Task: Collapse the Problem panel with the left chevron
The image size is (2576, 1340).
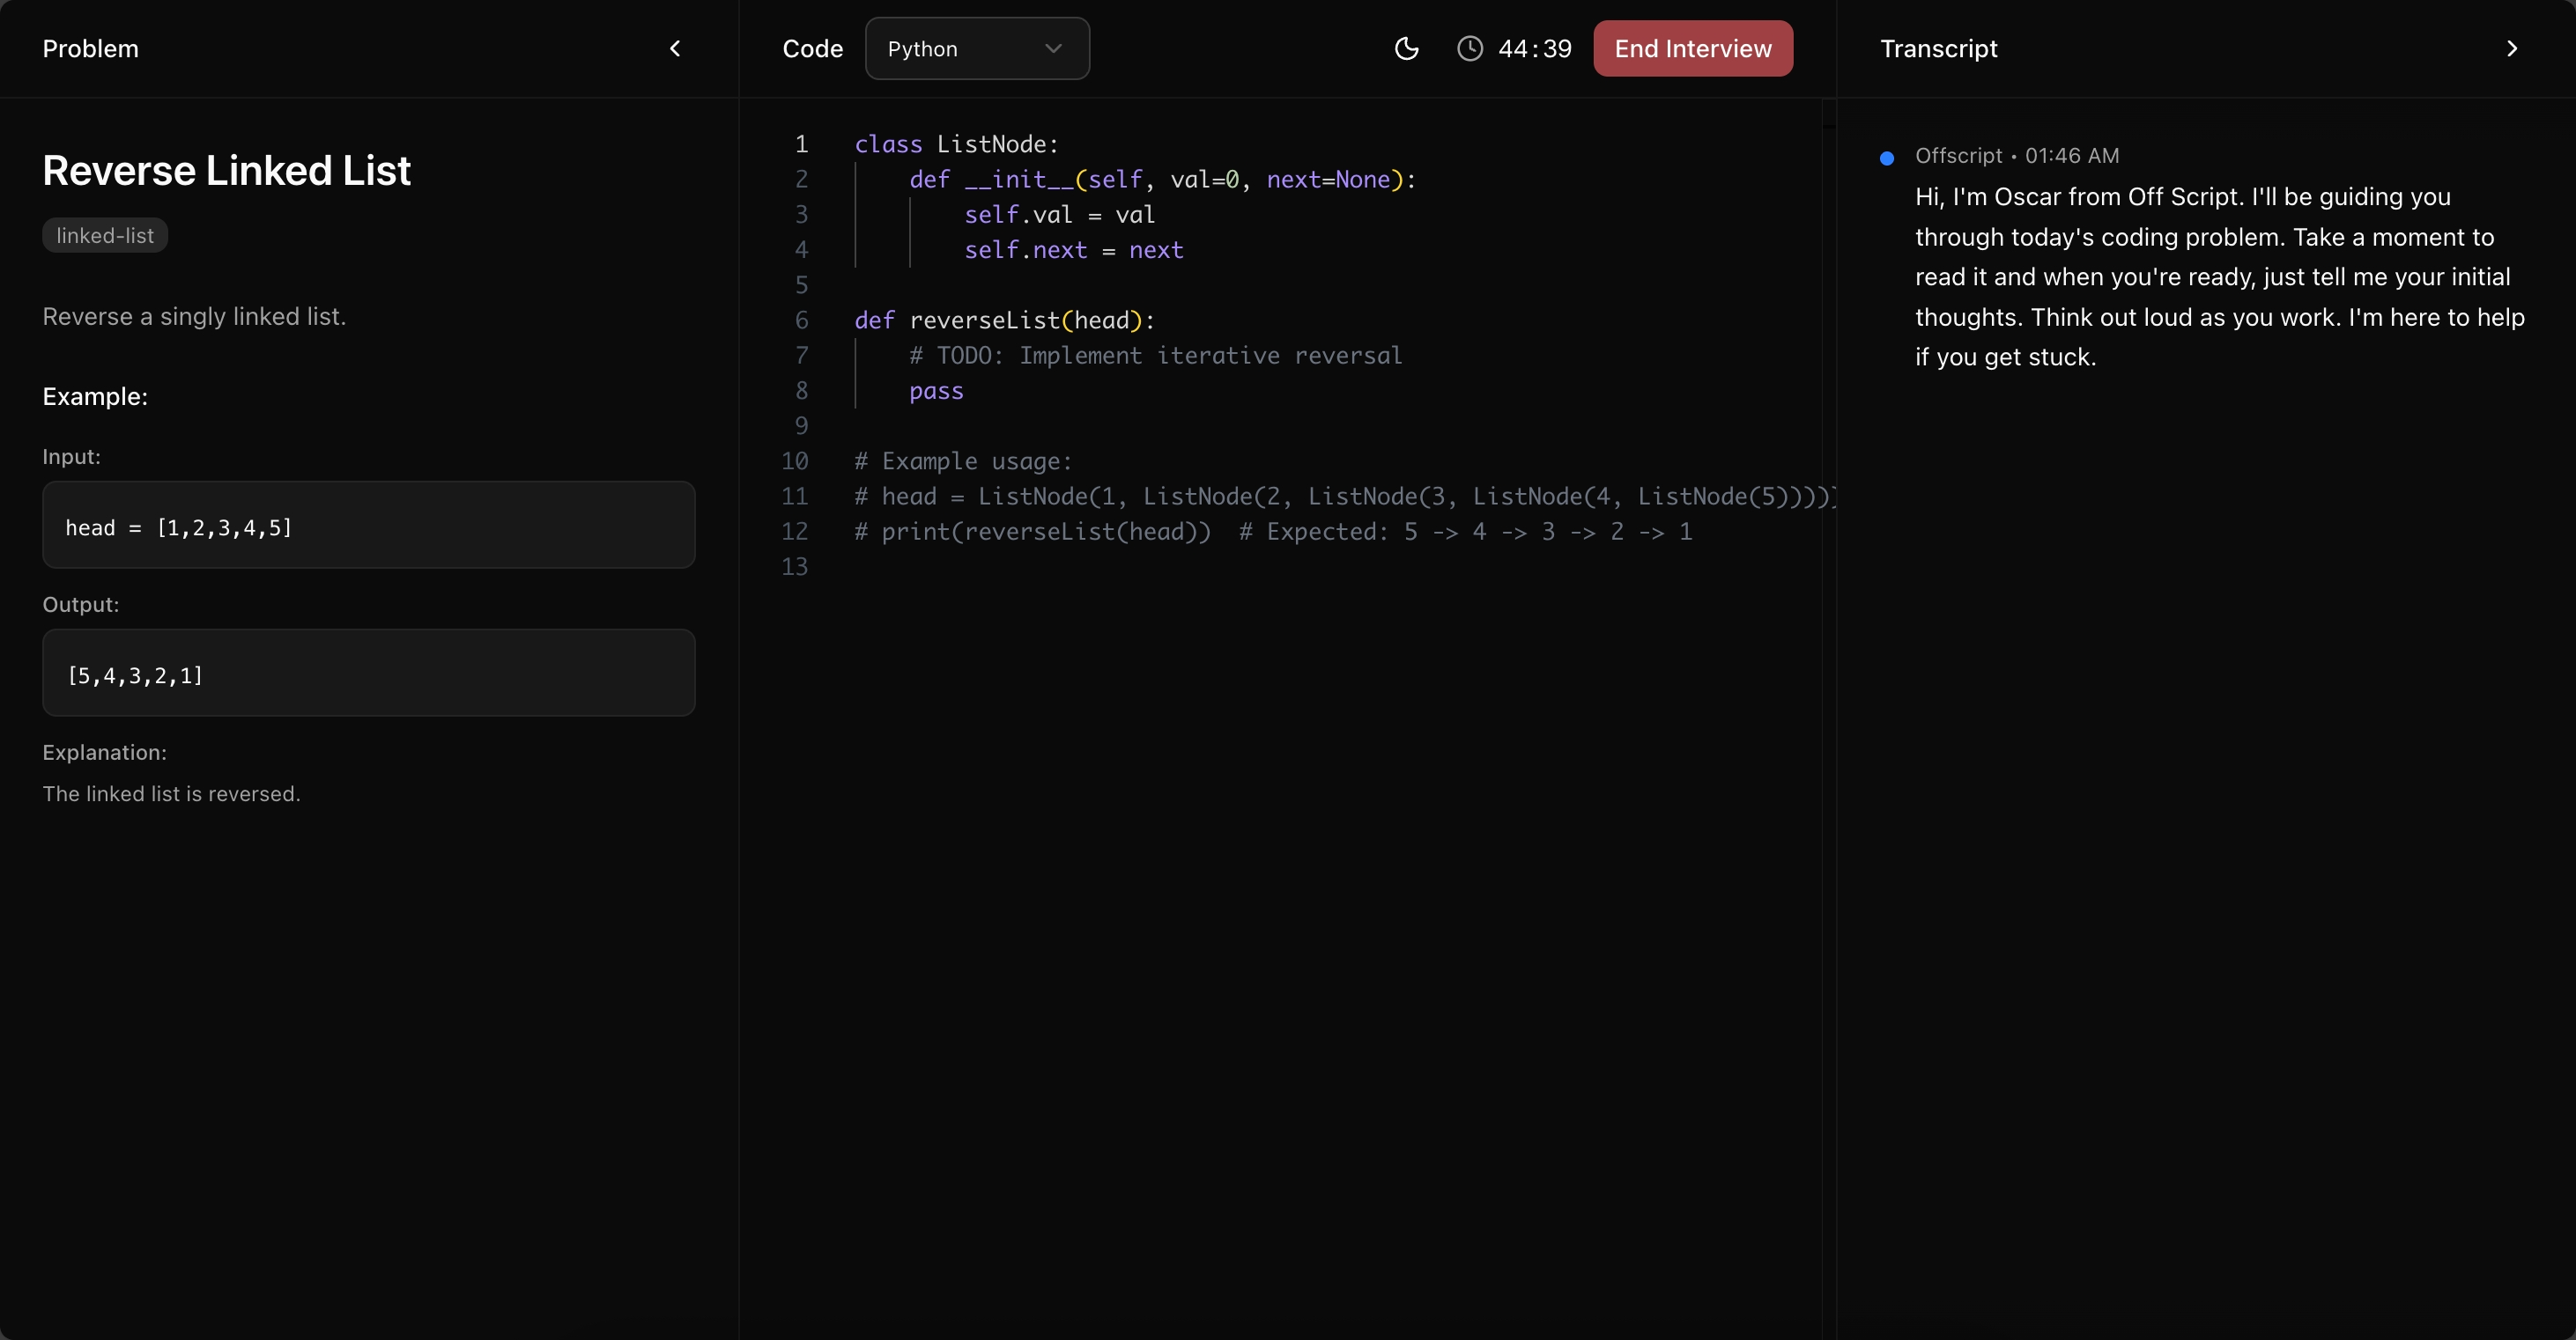Action: 675,49
